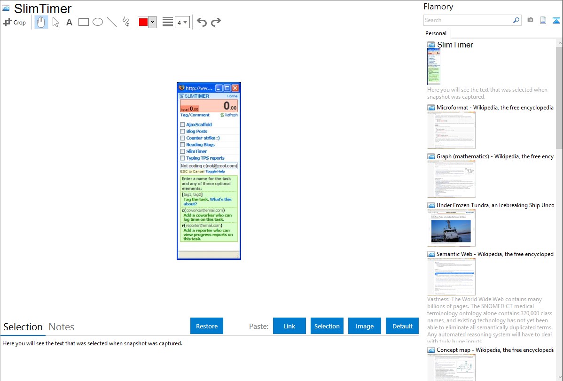Select the Crop tool
563x381 pixels.
(15, 22)
